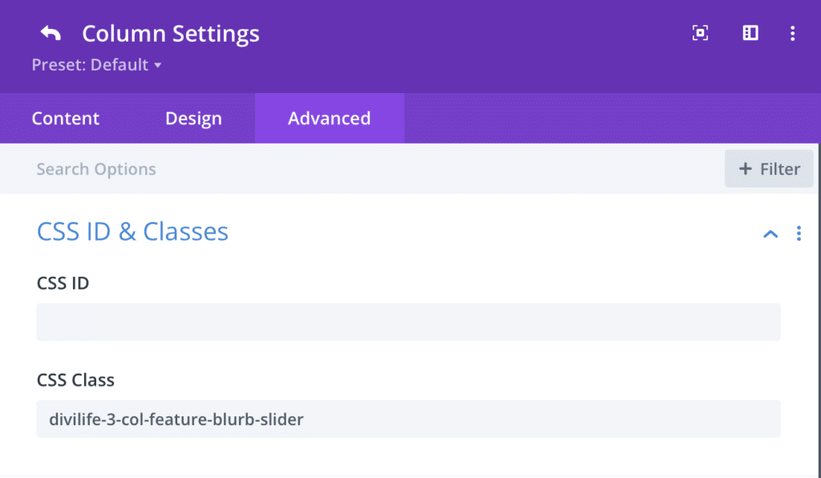Click the Column Settings title
This screenshot has height=478, width=821.
(171, 34)
